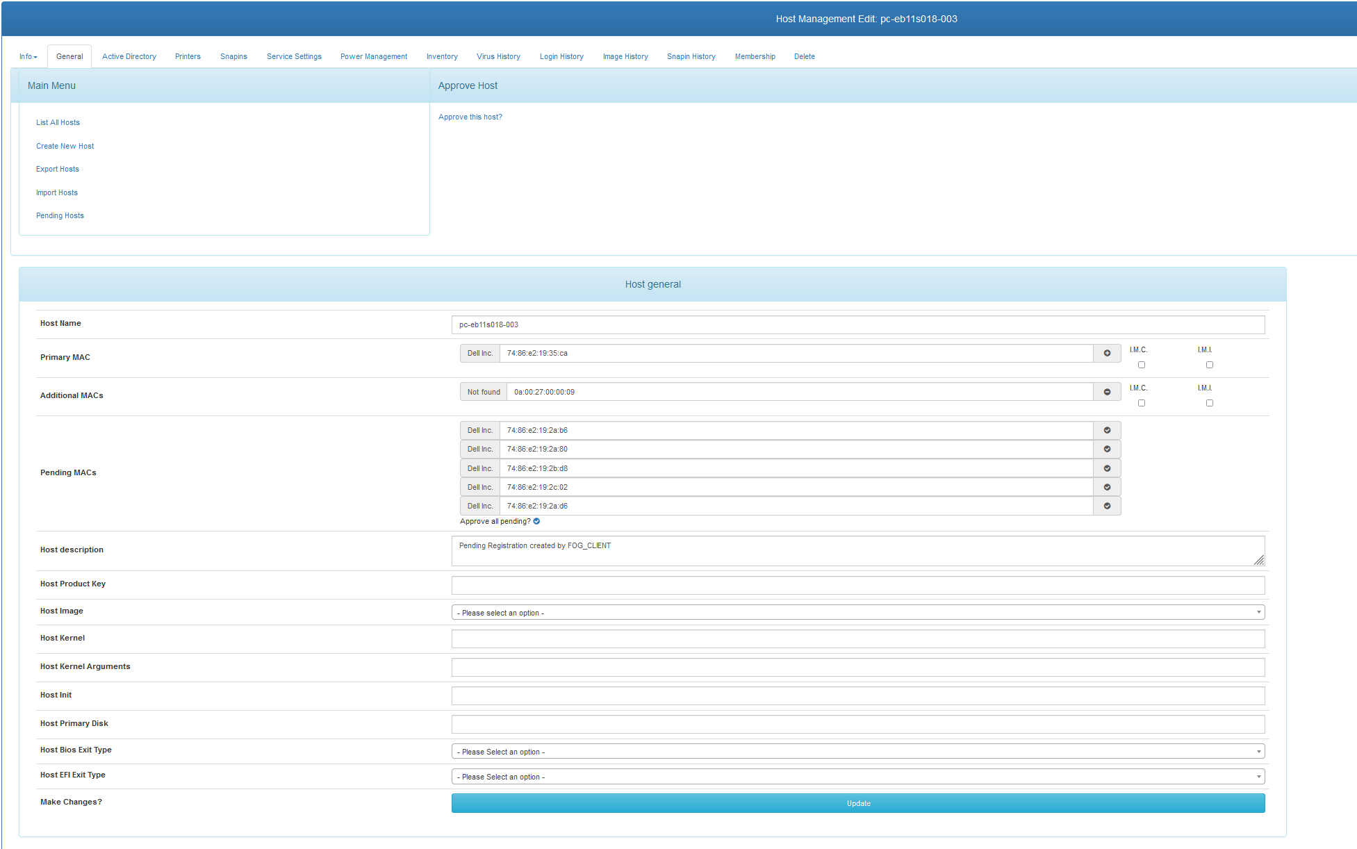The width and height of the screenshot is (1357, 849).
Task: Focus the Host Init field
Action: (x=858, y=696)
